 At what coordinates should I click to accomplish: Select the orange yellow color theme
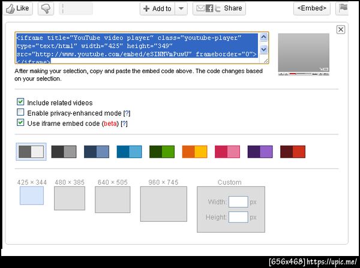[194, 152]
